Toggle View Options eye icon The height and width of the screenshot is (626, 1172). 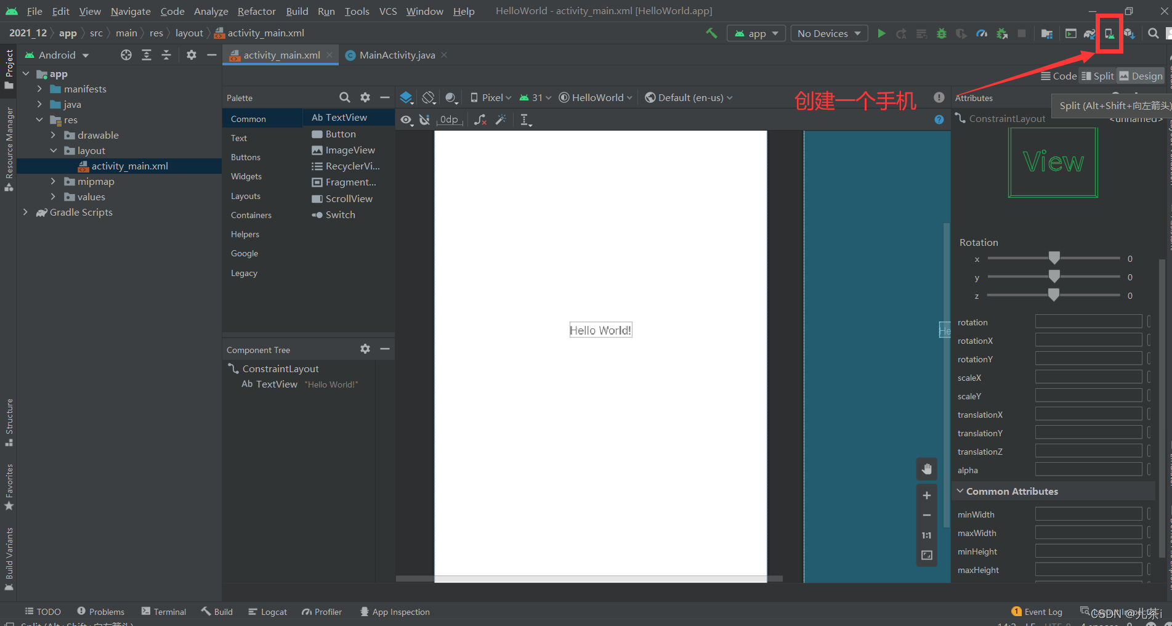click(406, 120)
